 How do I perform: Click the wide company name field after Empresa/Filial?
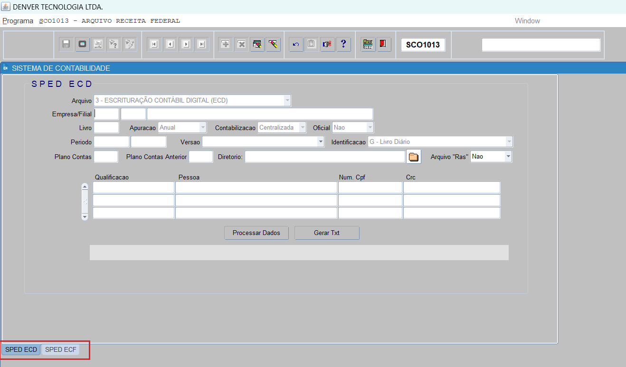click(x=260, y=114)
